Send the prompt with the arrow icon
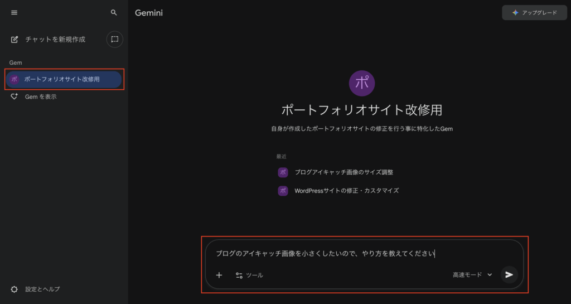571x304 pixels. (509, 274)
